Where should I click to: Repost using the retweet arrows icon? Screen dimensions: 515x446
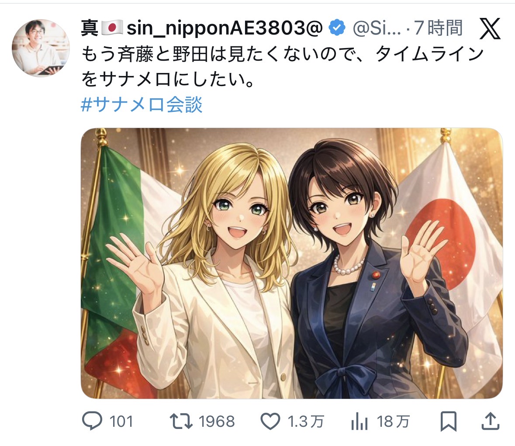181,422
